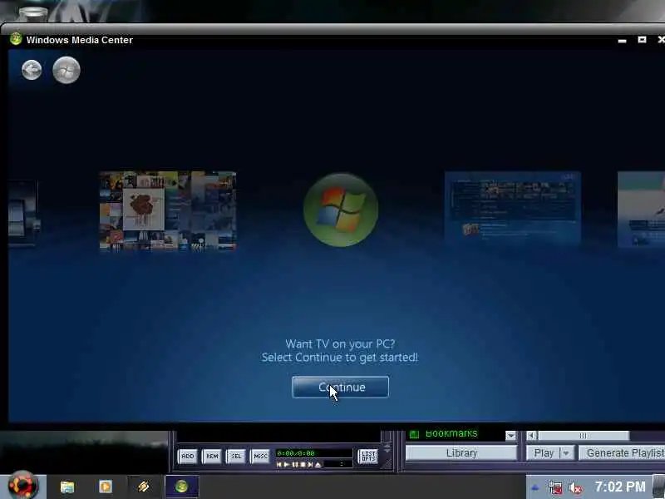Expand the Play button dropdown arrow
This screenshot has height=499, width=665.
(x=566, y=453)
